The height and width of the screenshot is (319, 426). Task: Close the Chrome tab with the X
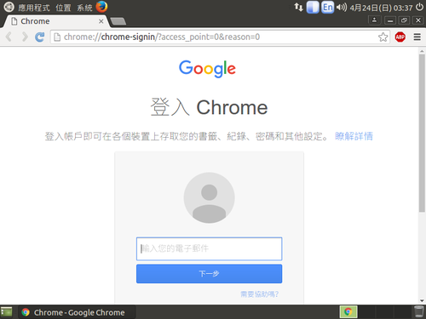101,21
